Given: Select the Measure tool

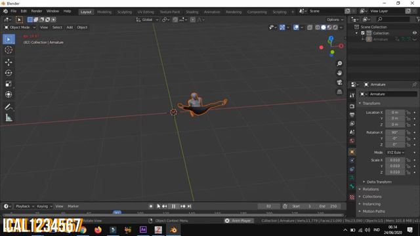Looking at the screenshot, I should tap(9, 118).
